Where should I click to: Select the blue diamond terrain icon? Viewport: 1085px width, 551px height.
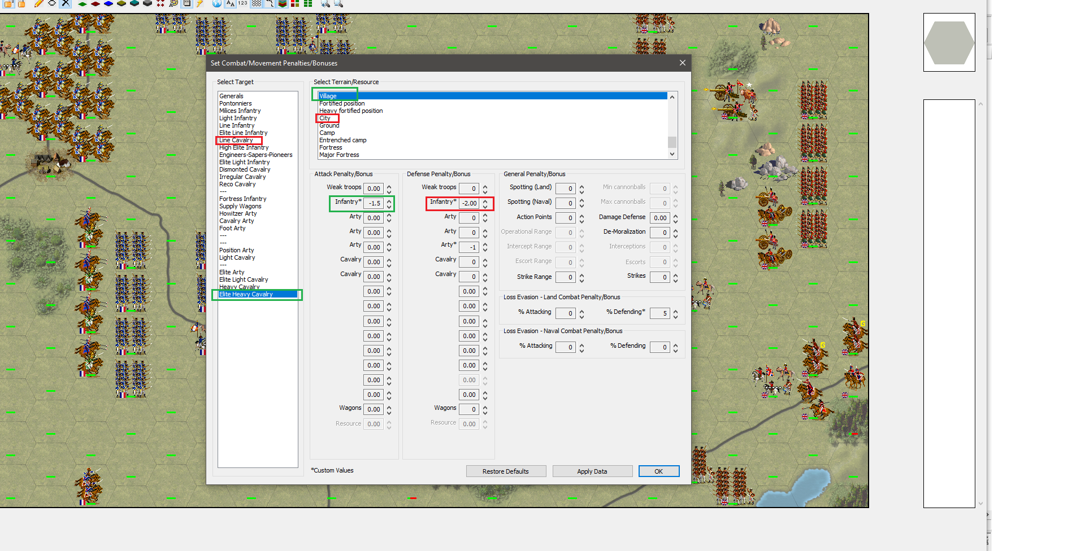coord(108,3)
